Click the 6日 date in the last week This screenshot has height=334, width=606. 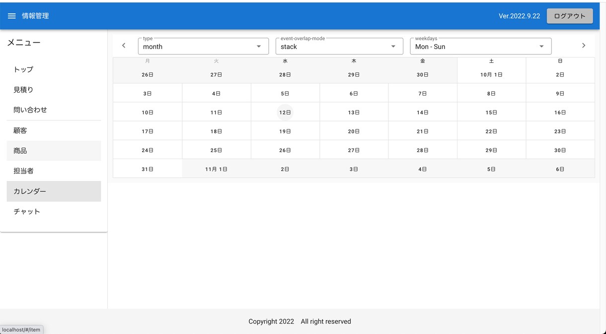click(x=560, y=169)
